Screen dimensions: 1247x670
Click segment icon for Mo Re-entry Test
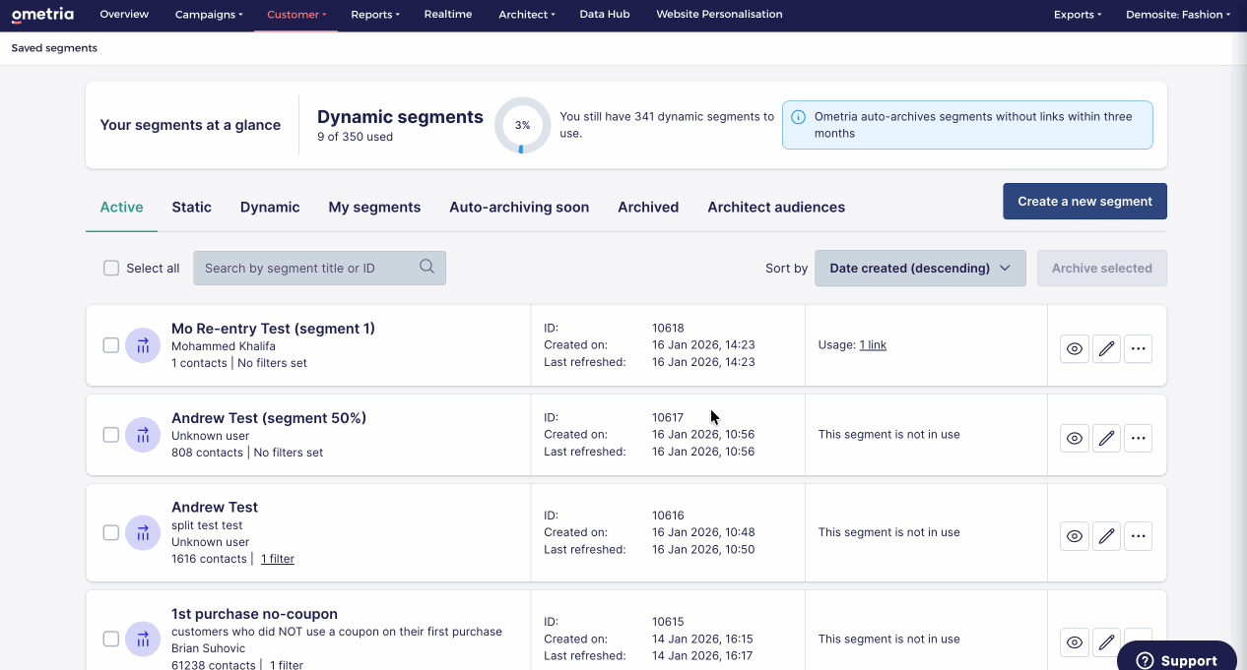pyautogui.click(x=143, y=345)
